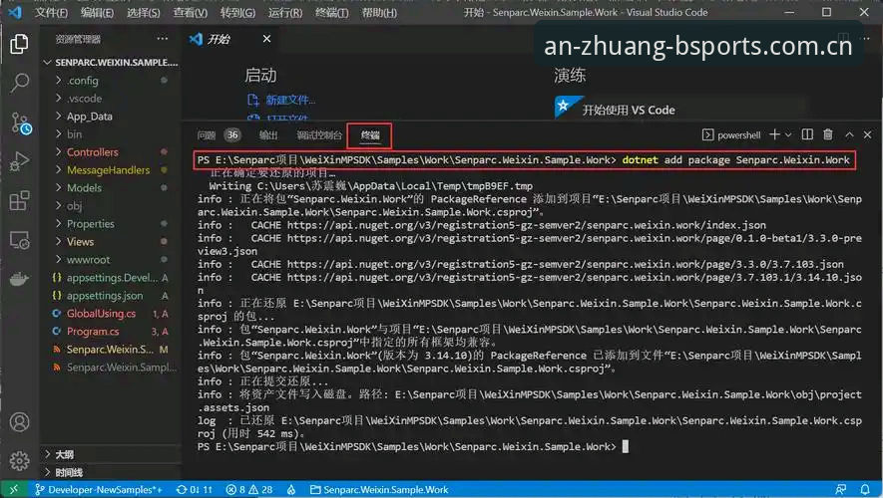This screenshot has height=498, width=883.
Task: Open the Manage settings gear icon
Action: pyautogui.click(x=19, y=461)
